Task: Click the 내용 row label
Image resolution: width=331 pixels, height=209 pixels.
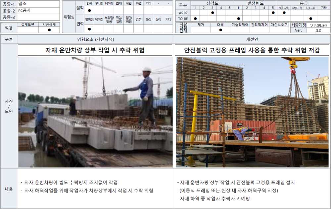Action: pyautogui.click(x=9, y=189)
